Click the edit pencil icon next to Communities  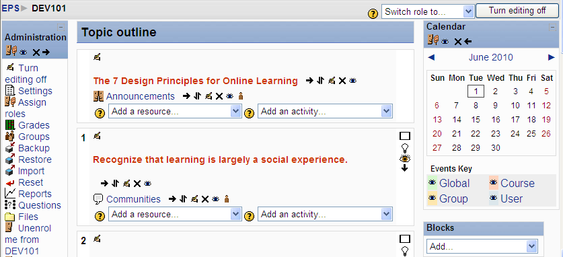pos(194,199)
